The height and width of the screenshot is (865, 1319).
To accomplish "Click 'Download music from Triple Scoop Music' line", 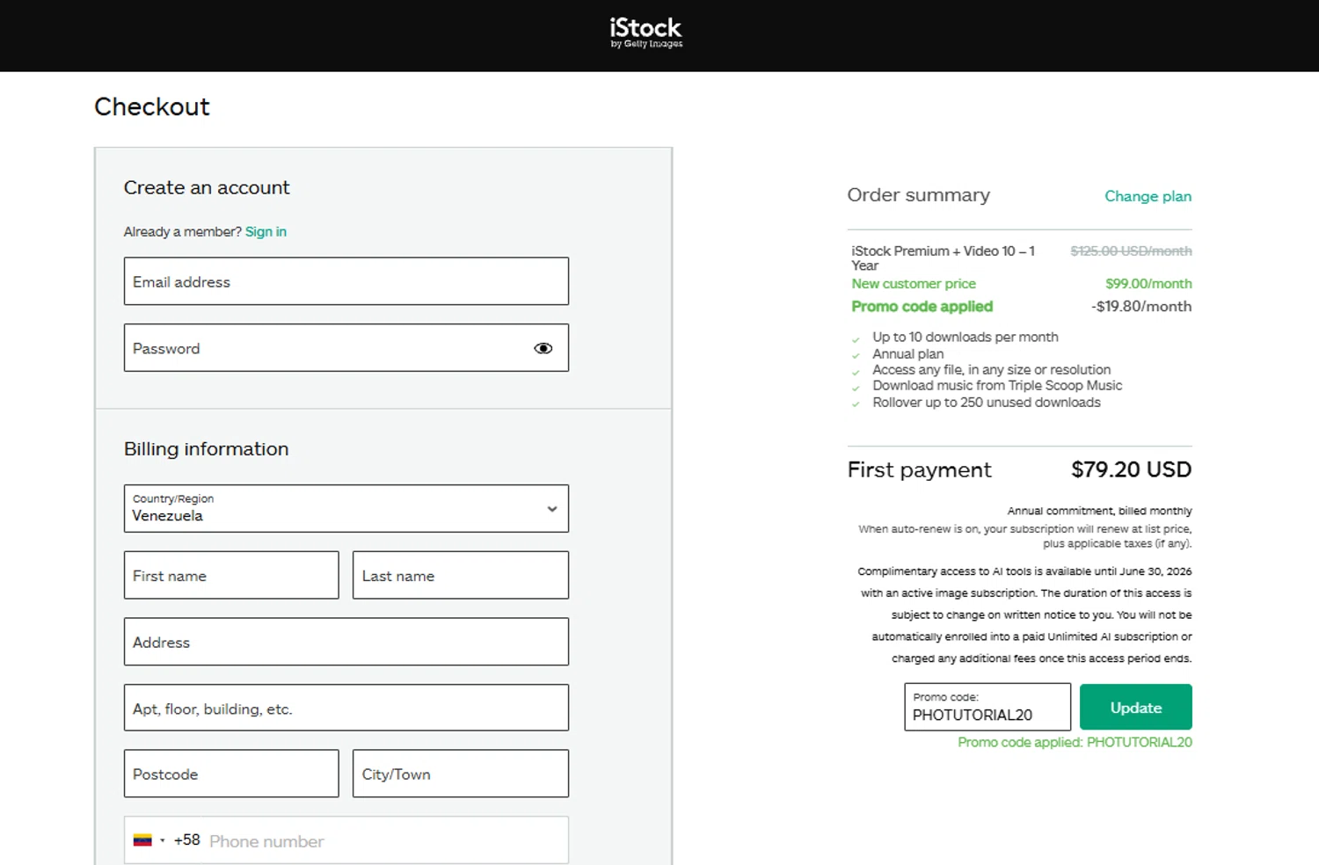I will coord(997,385).
